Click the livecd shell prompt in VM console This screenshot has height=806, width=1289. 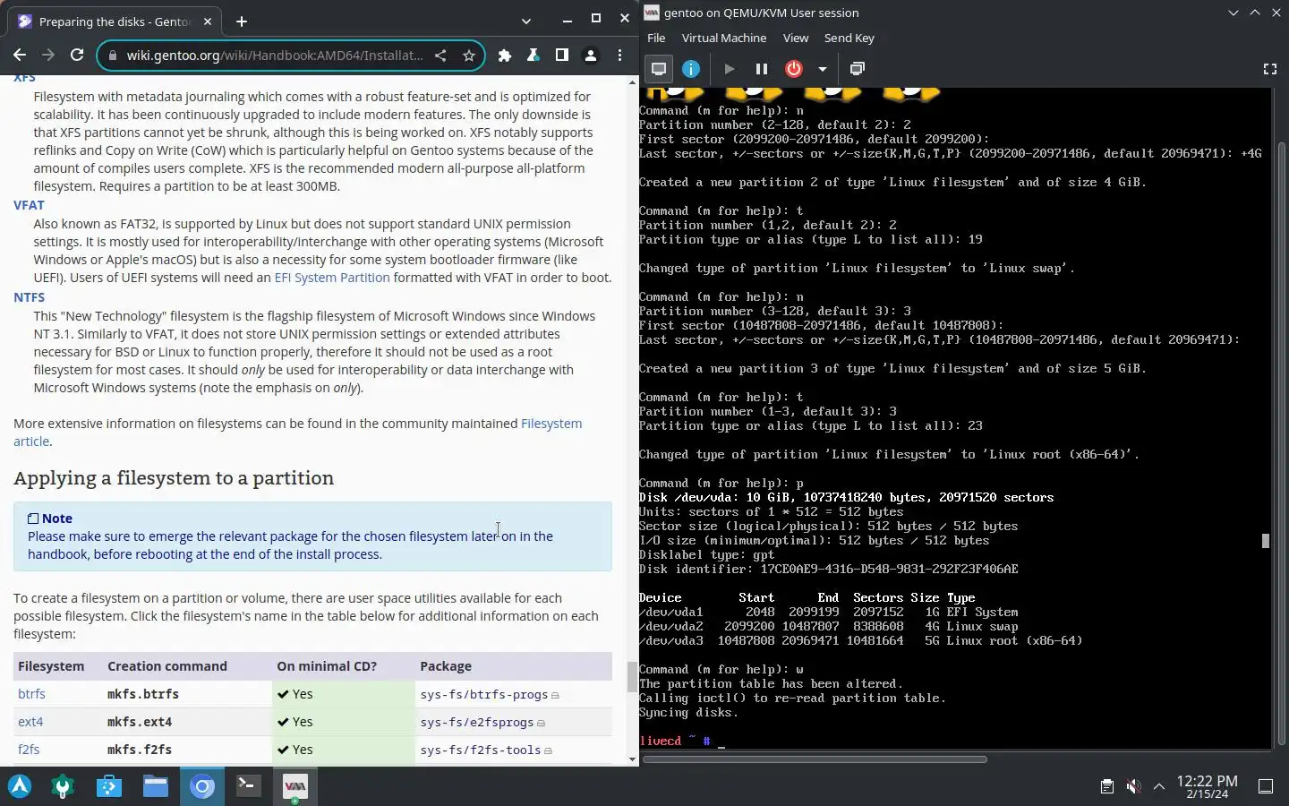(675, 741)
